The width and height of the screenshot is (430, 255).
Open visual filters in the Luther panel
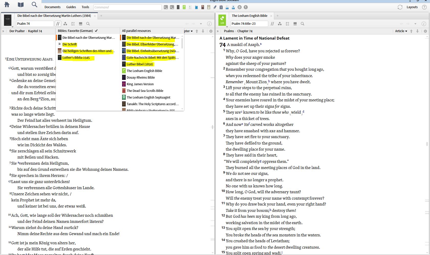[x=65, y=24]
